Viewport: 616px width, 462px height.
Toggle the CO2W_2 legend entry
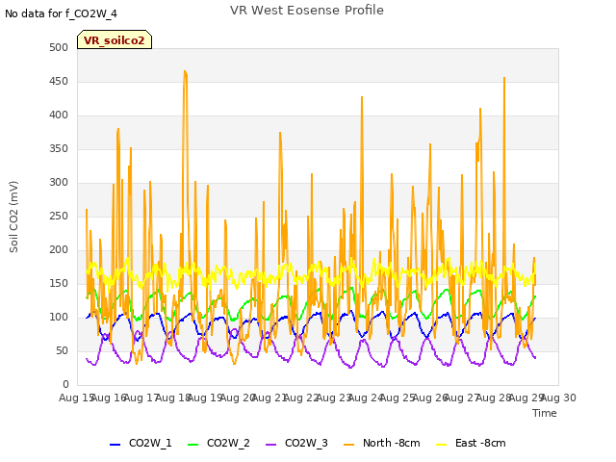coord(218,443)
